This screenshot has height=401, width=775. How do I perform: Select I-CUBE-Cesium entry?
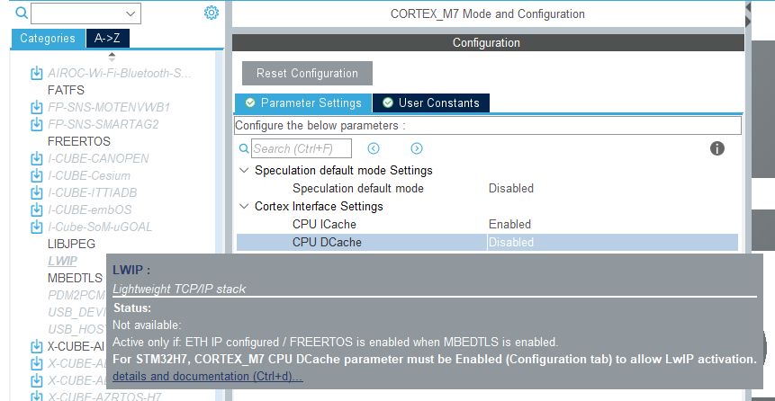coord(89,176)
